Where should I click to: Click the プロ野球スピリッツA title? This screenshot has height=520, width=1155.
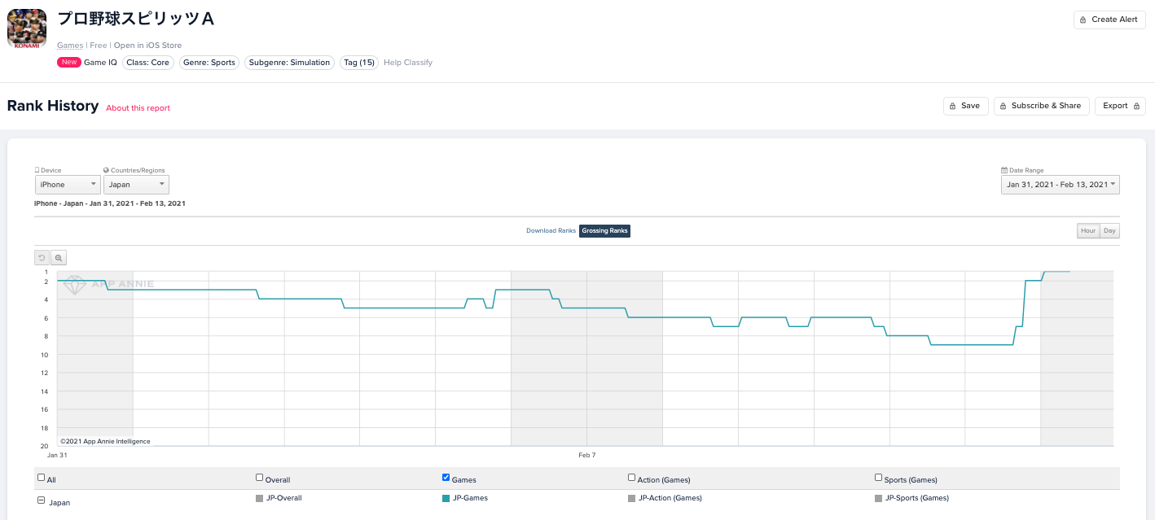(136, 19)
